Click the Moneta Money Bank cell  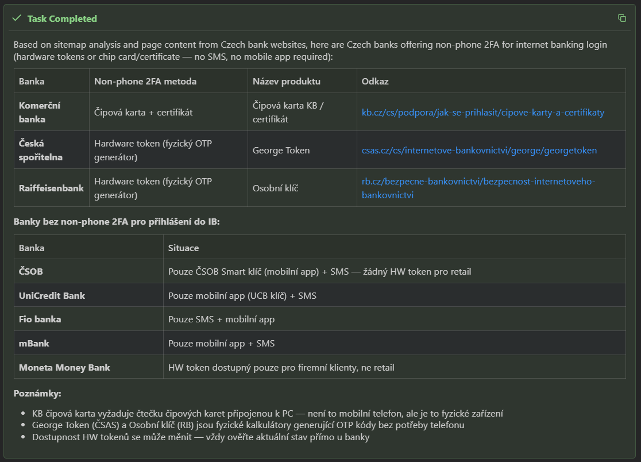coord(64,367)
